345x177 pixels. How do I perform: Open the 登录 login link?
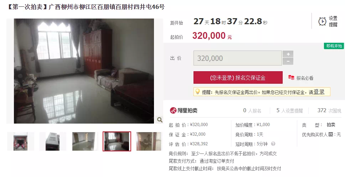(x=319, y=92)
